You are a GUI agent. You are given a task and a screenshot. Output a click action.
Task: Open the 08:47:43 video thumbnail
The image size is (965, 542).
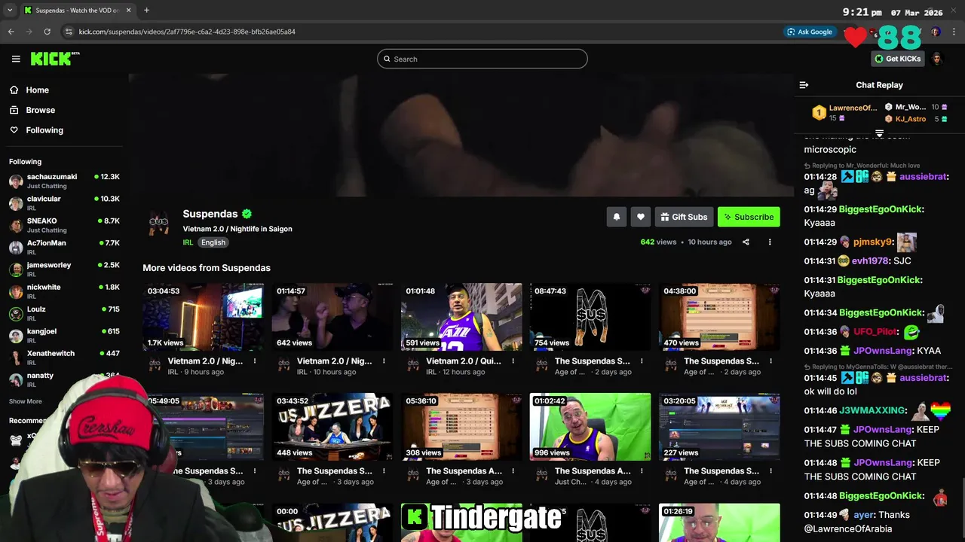tap(590, 317)
